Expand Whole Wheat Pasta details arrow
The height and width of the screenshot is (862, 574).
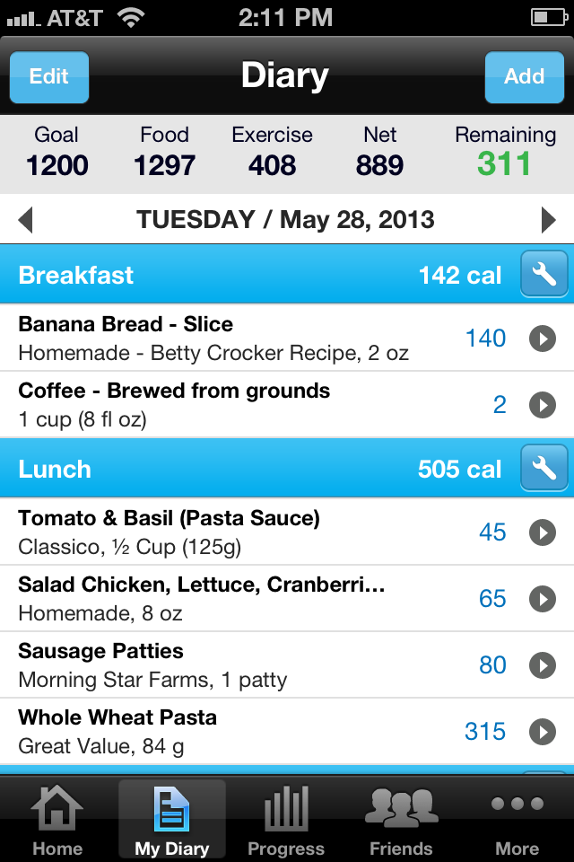coord(543,732)
